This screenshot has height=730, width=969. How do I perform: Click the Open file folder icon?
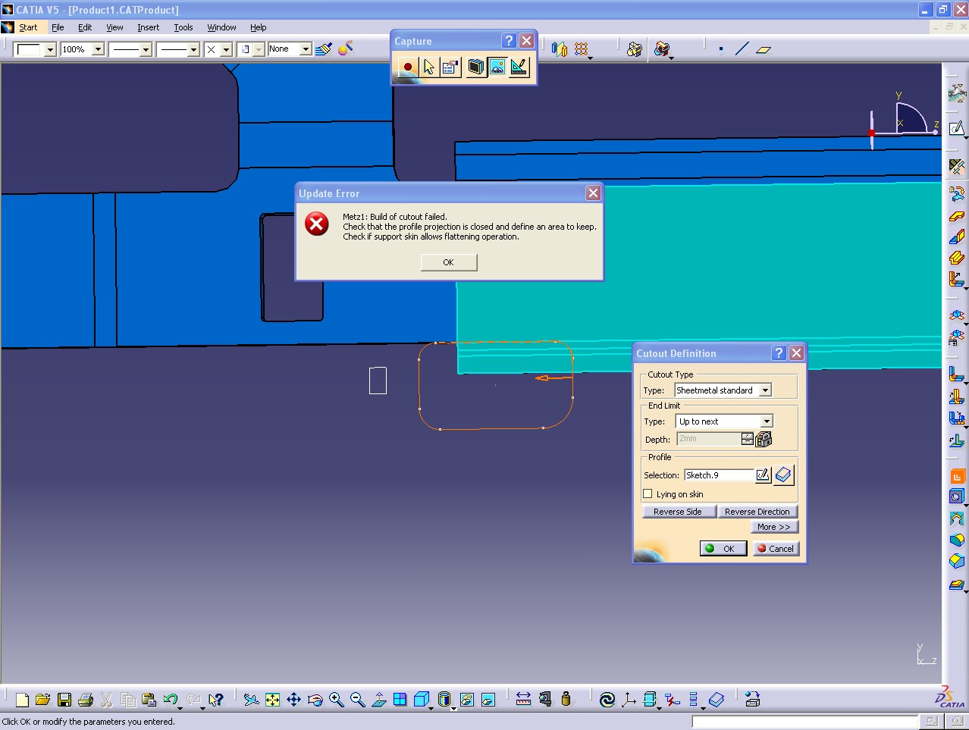[x=42, y=700]
